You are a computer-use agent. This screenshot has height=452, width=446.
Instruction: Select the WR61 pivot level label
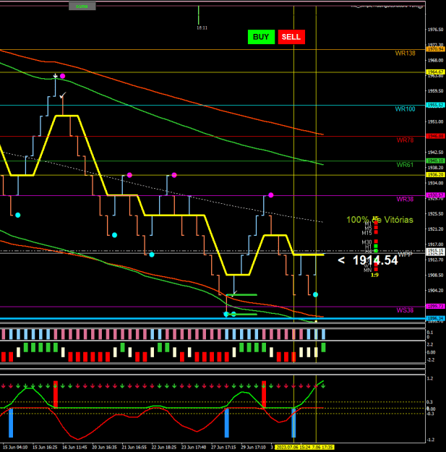[x=405, y=165]
